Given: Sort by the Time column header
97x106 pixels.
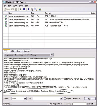Looking at the screenshot, I should click(x=37, y=13).
